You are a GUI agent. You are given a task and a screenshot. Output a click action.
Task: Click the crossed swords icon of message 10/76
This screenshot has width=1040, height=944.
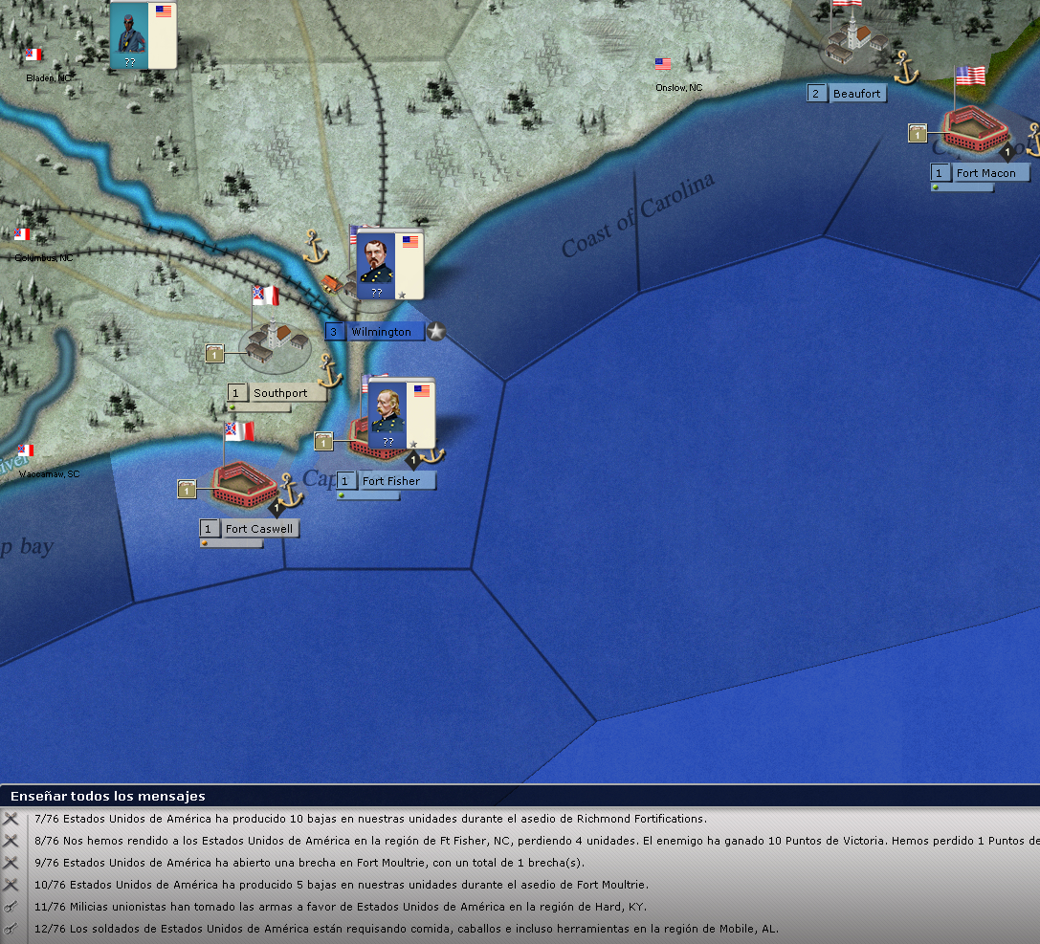[11, 885]
